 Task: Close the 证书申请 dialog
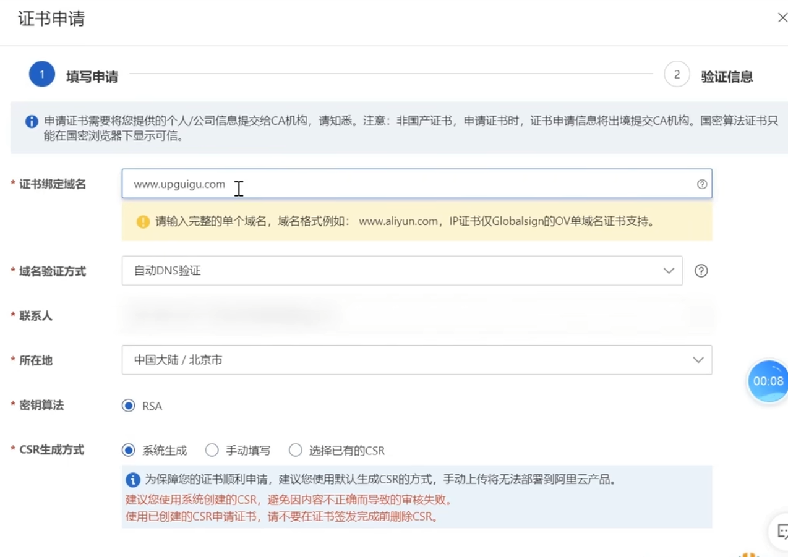point(782,18)
